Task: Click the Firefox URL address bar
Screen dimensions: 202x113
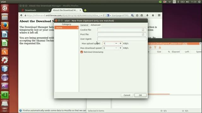Action: click(x=63, y=15)
